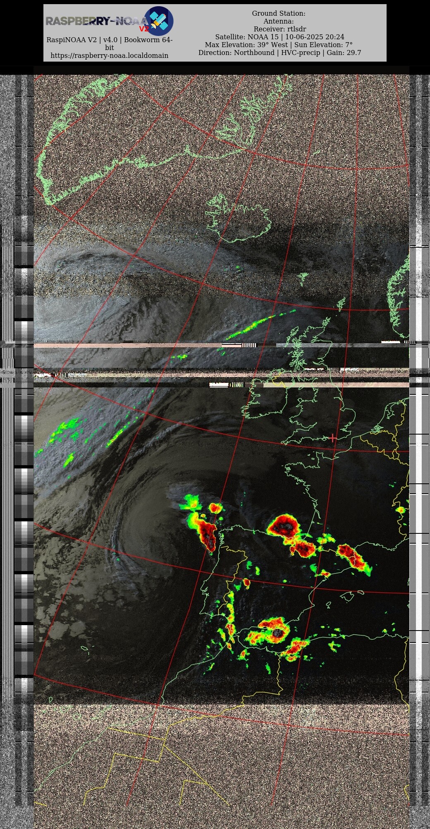Select the 'Direction: Northbound | HVC-precip | Gain: 29.7' line
The height and width of the screenshot is (829, 430).
280,53
